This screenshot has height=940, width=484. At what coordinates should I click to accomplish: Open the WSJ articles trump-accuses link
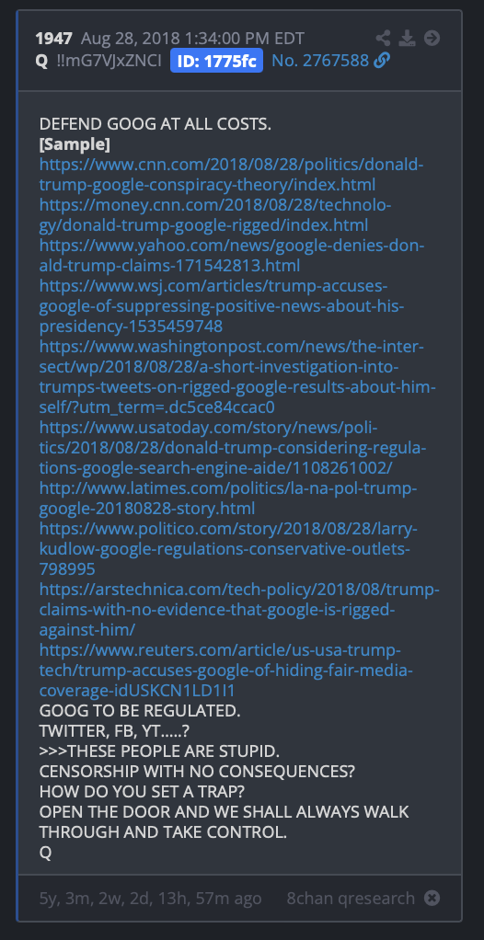pos(222,305)
